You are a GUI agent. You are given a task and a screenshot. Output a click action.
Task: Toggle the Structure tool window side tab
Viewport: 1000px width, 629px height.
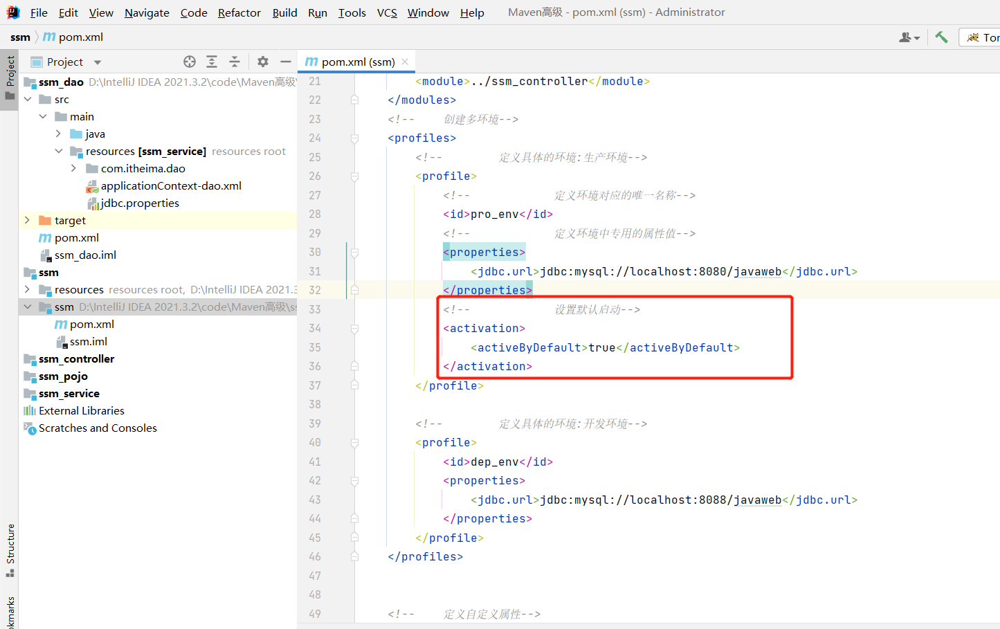[x=10, y=551]
